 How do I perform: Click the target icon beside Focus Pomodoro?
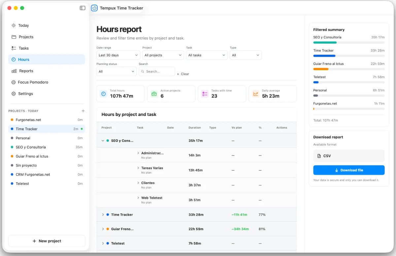pos(14,82)
